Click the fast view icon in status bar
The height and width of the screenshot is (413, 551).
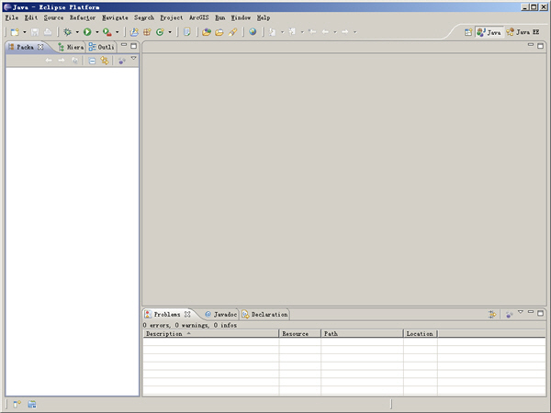[x=17, y=404]
